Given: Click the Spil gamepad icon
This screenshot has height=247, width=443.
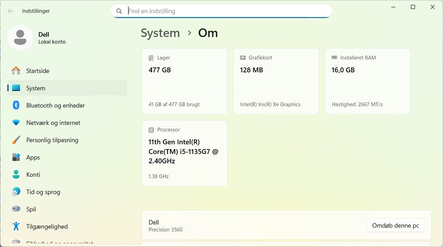Looking at the screenshot, I should [16, 209].
